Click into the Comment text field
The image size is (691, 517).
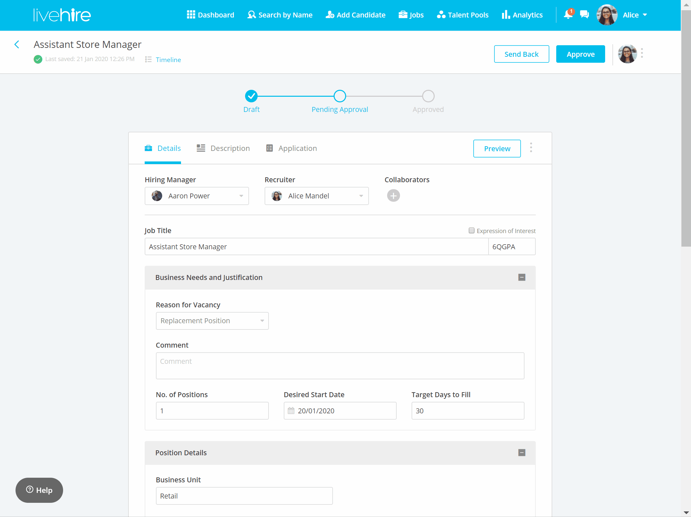click(x=340, y=366)
